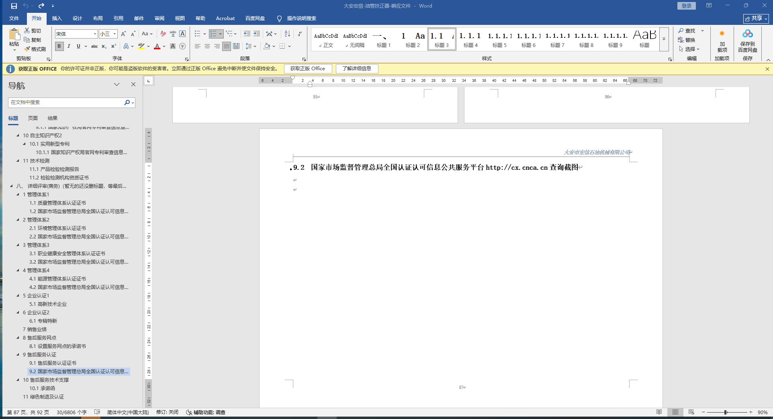Adjust the zoom slider in the status bar
The width and height of the screenshot is (773, 419).
click(726, 412)
